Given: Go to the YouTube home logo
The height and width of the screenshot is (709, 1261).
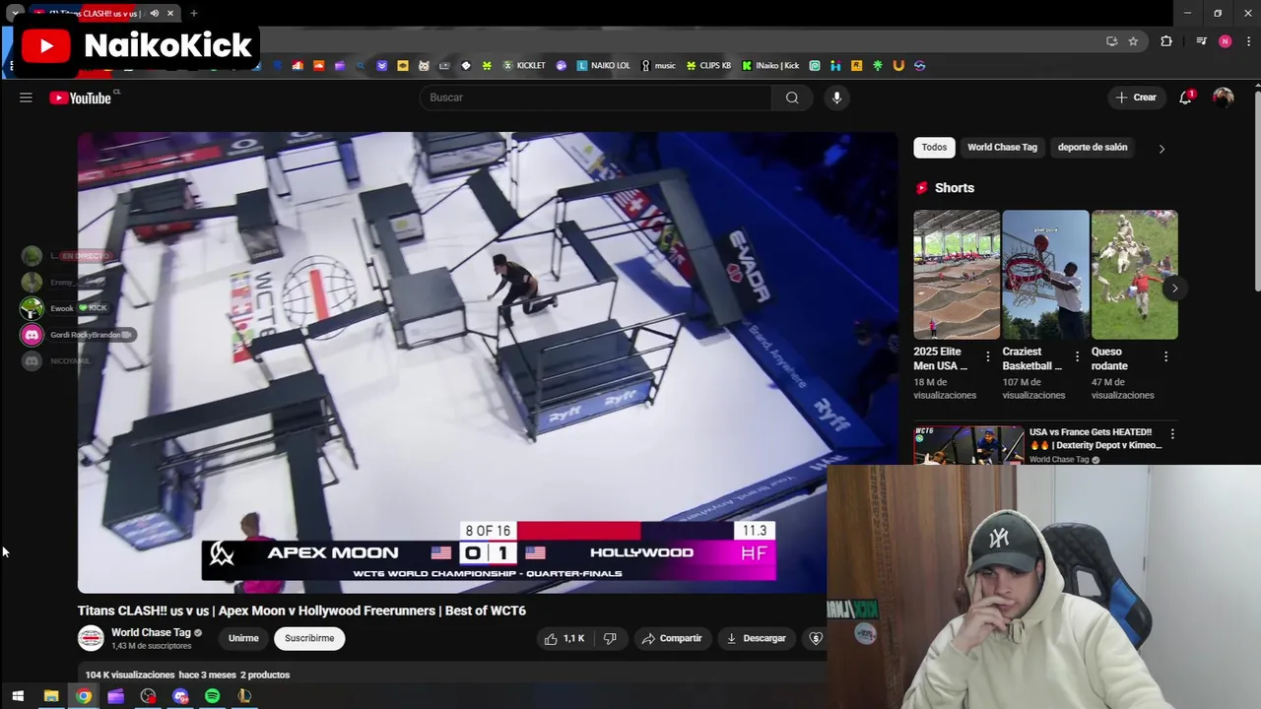Looking at the screenshot, I should pyautogui.click(x=80, y=97).
